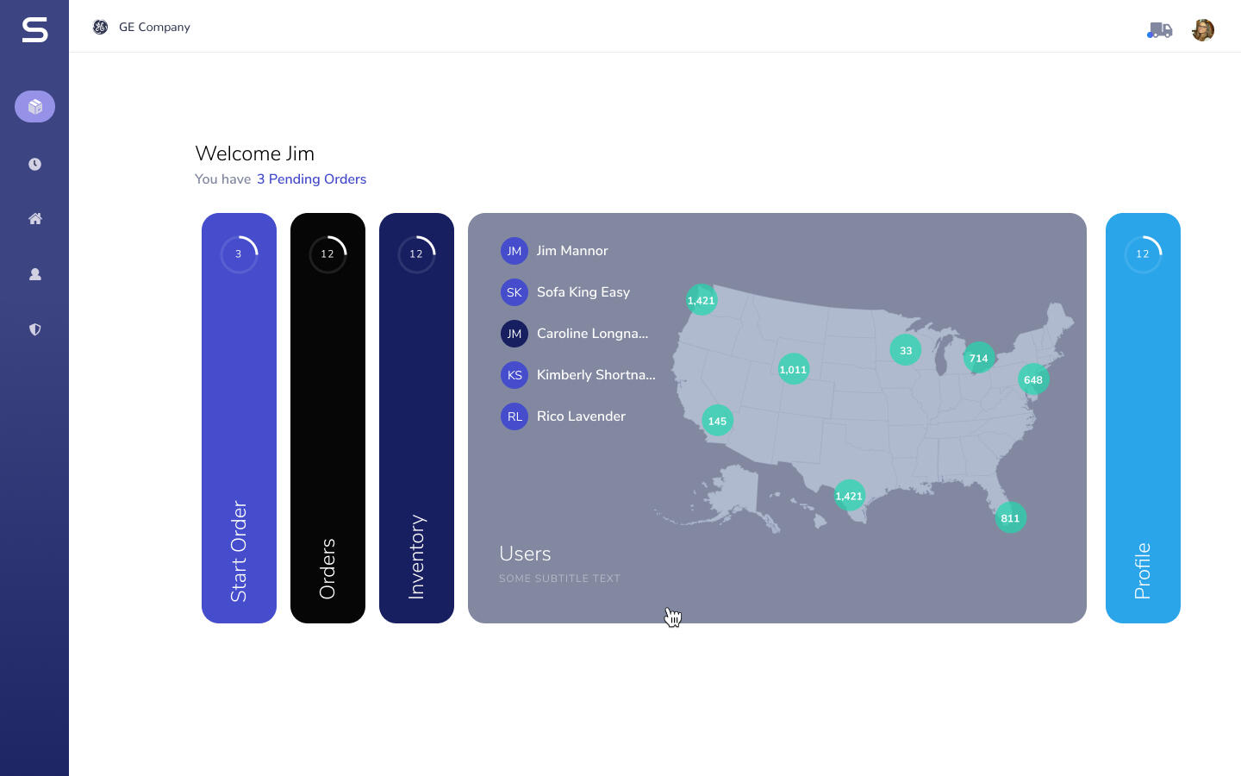Select the box package sidebar icon
1241x776 pixels.
coord(34,106)
